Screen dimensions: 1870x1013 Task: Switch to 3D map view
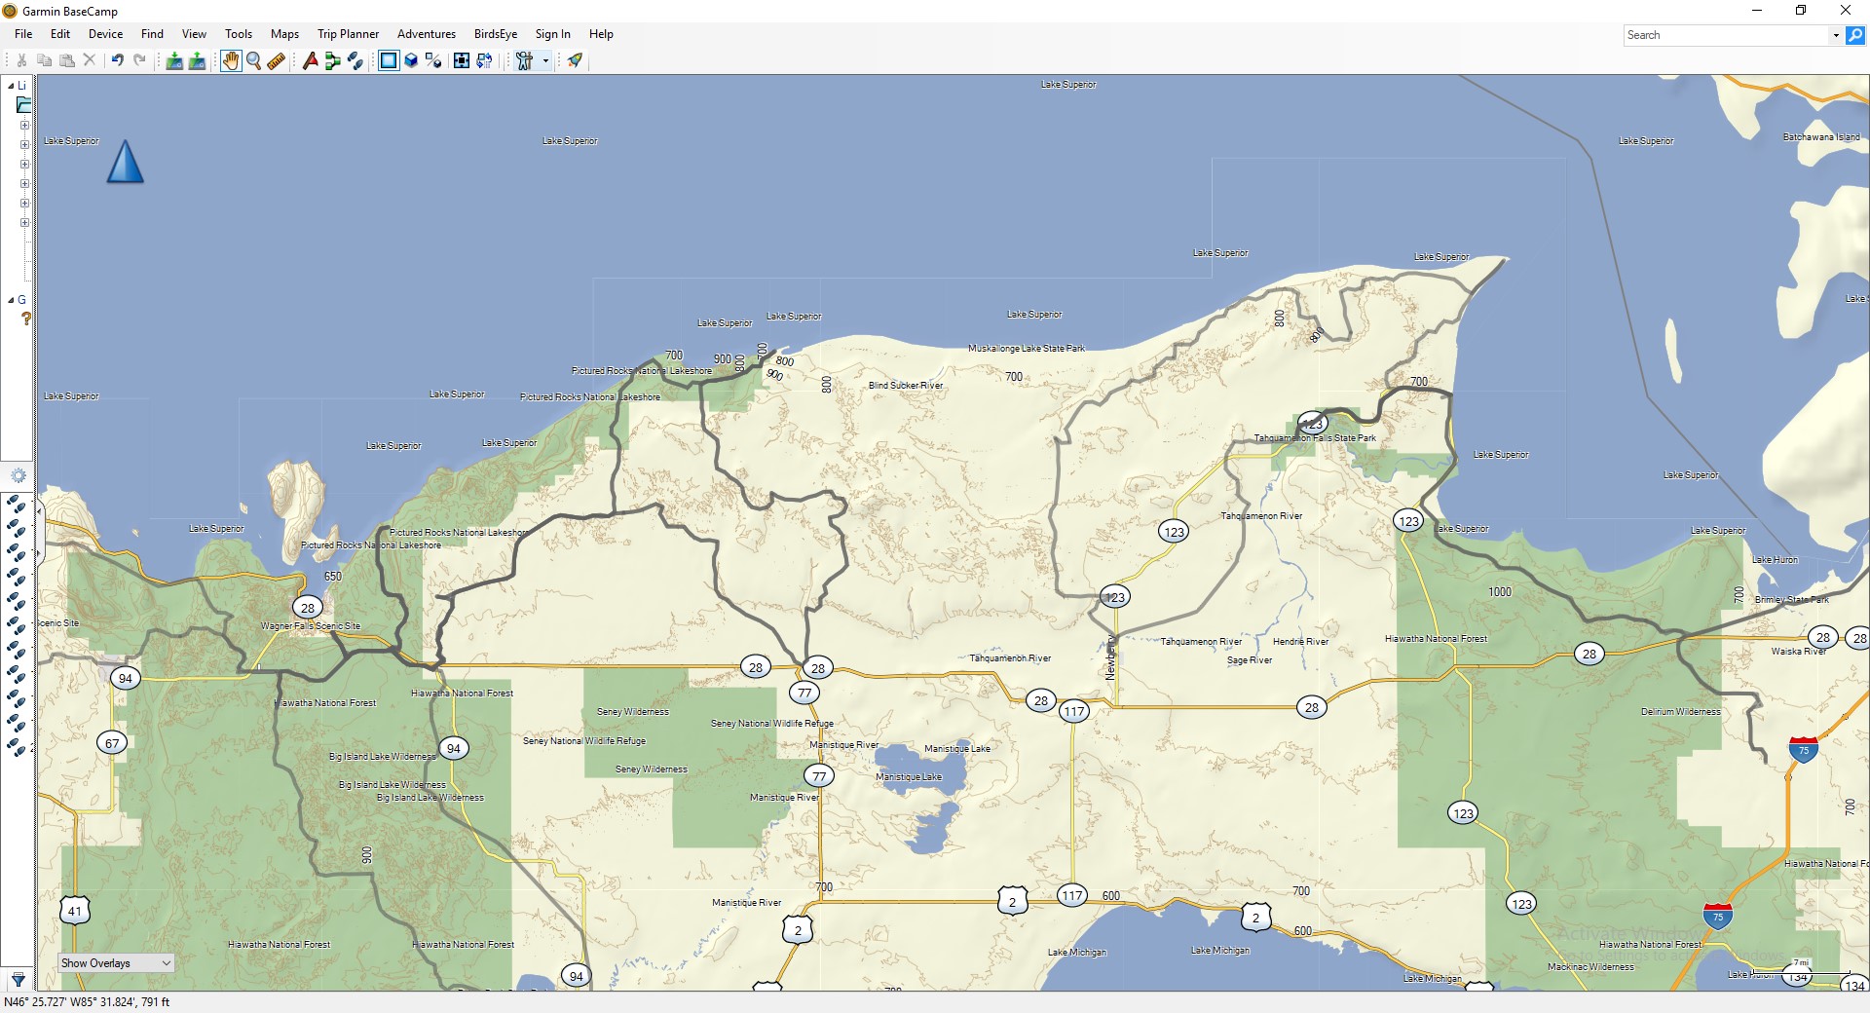pos(411,60)
